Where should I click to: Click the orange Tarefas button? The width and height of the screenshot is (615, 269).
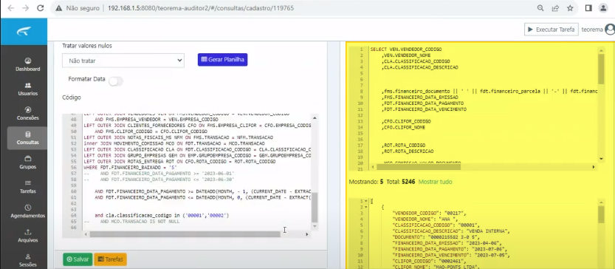110,259
